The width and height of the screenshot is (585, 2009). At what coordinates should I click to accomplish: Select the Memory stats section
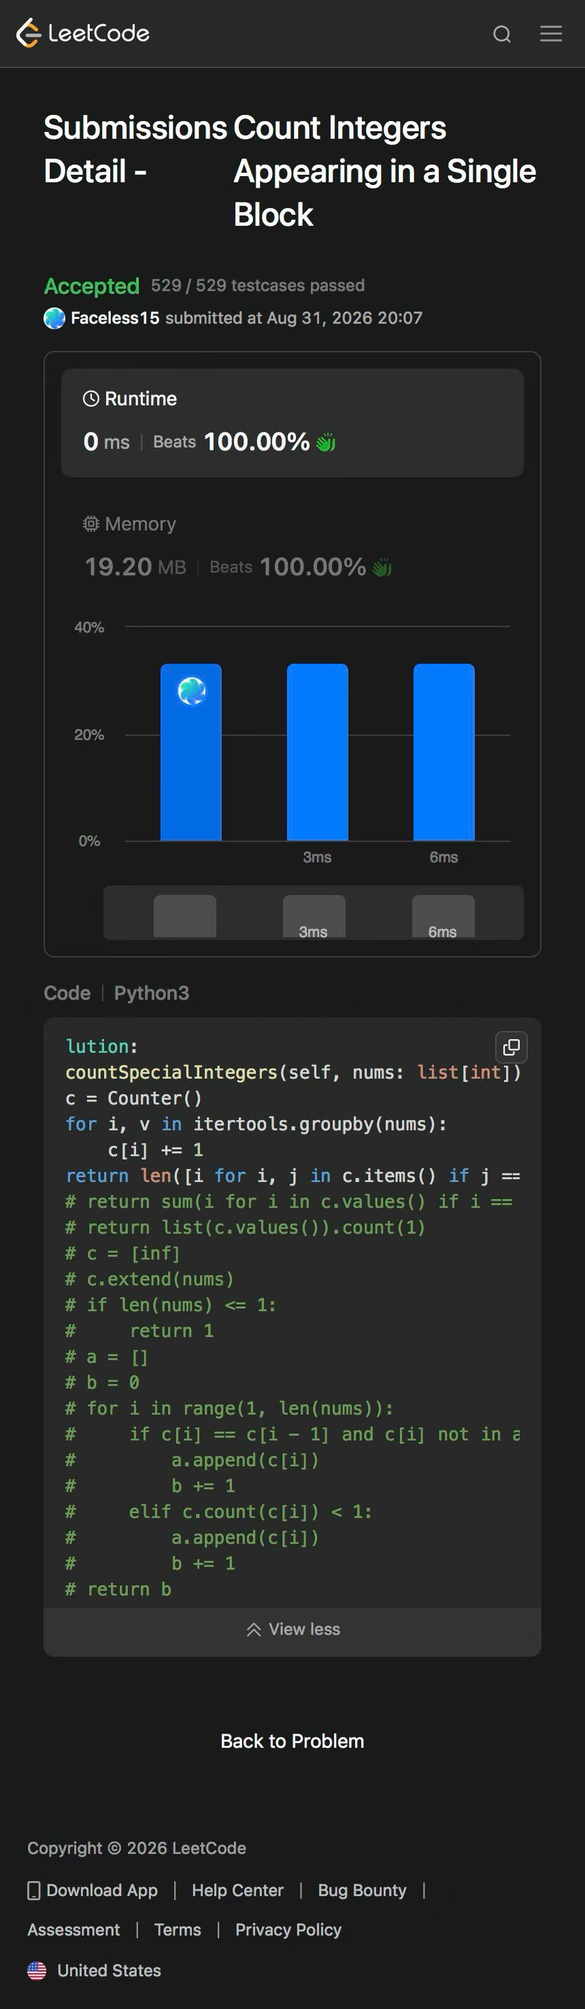pos(292,547)
